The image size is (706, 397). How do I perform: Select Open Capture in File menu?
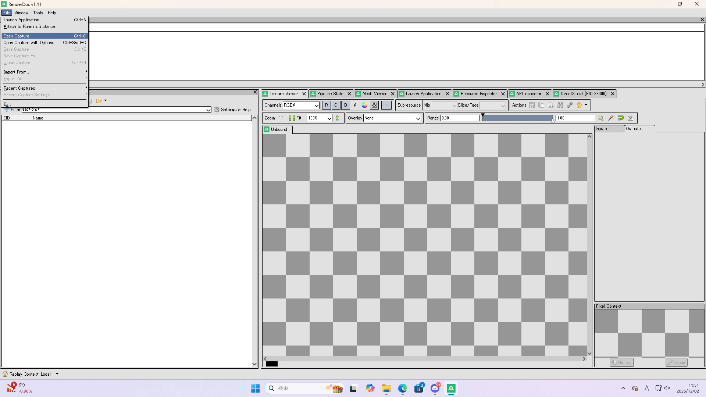pyautogui.click(x=17, y=36)
